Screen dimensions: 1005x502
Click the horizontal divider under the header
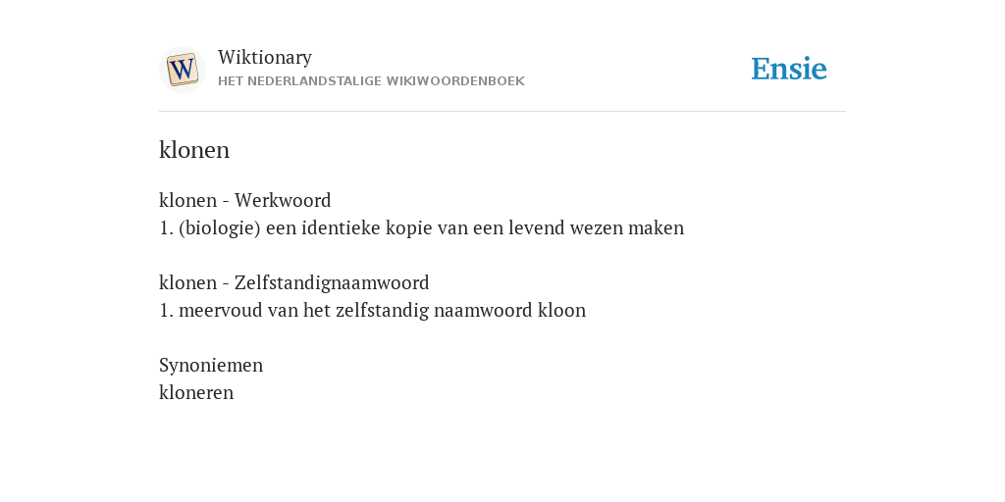pos(502,112)
